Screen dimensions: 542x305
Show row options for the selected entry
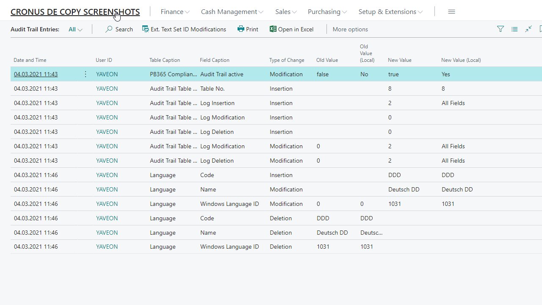click(86, 74)
